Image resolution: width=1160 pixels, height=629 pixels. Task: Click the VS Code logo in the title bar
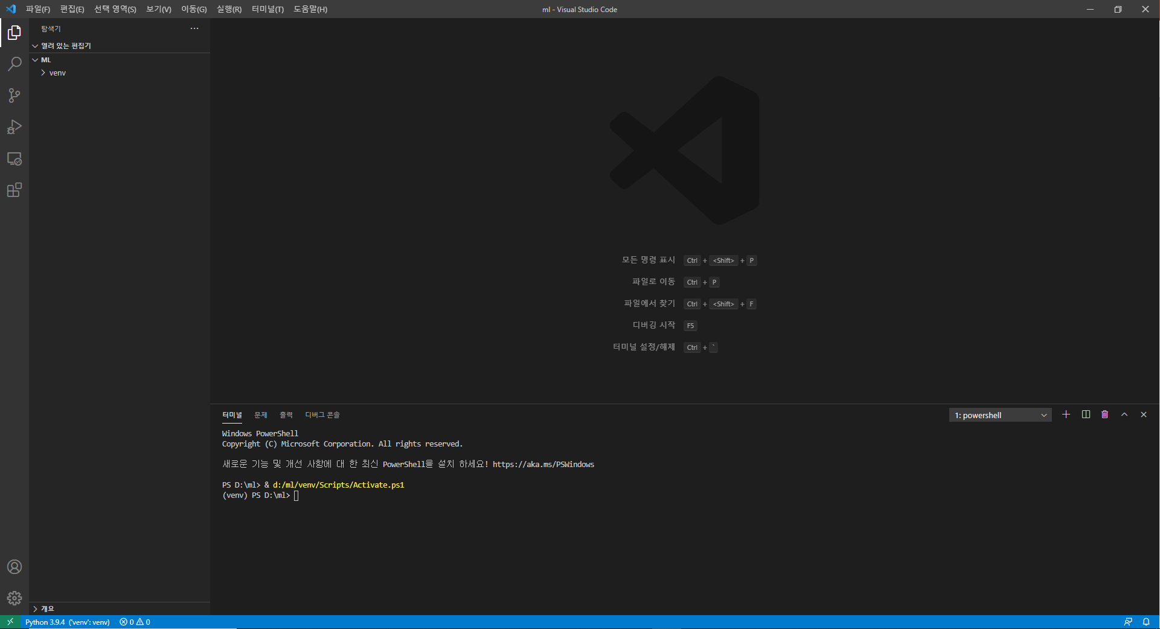(x=11, y=9)
